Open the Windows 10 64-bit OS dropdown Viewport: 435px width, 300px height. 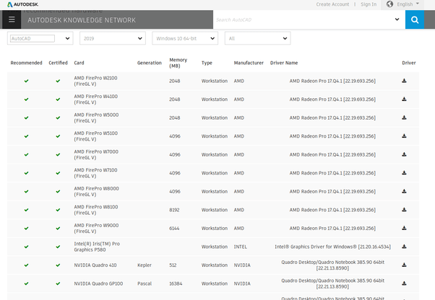[185, 38]
